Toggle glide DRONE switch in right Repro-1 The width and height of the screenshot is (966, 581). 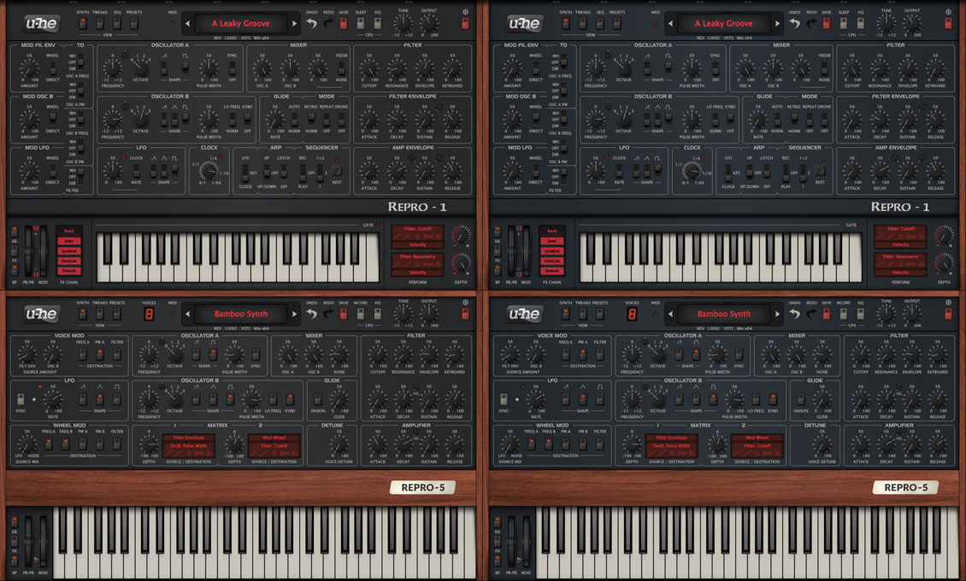[x=824, y=119]
